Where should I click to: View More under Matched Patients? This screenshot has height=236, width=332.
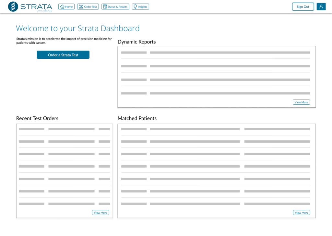301,213
